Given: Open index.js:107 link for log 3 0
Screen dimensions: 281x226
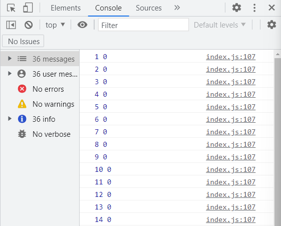Looking at the screenshot, I should (x=230, y=82).
